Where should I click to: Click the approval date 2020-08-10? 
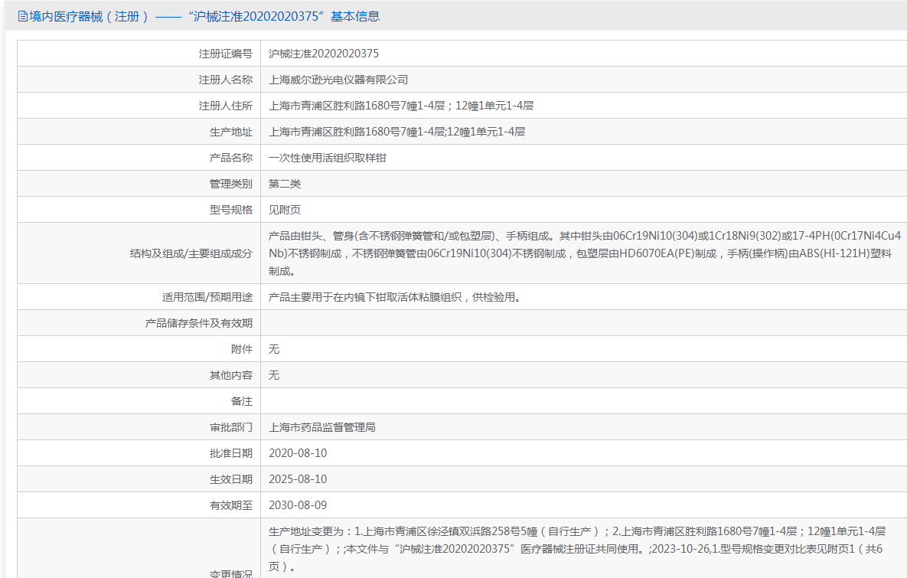(x=298, y=453)
